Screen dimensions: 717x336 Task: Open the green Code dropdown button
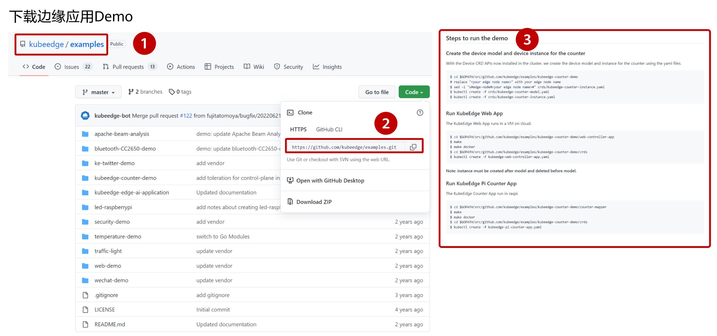414,92
